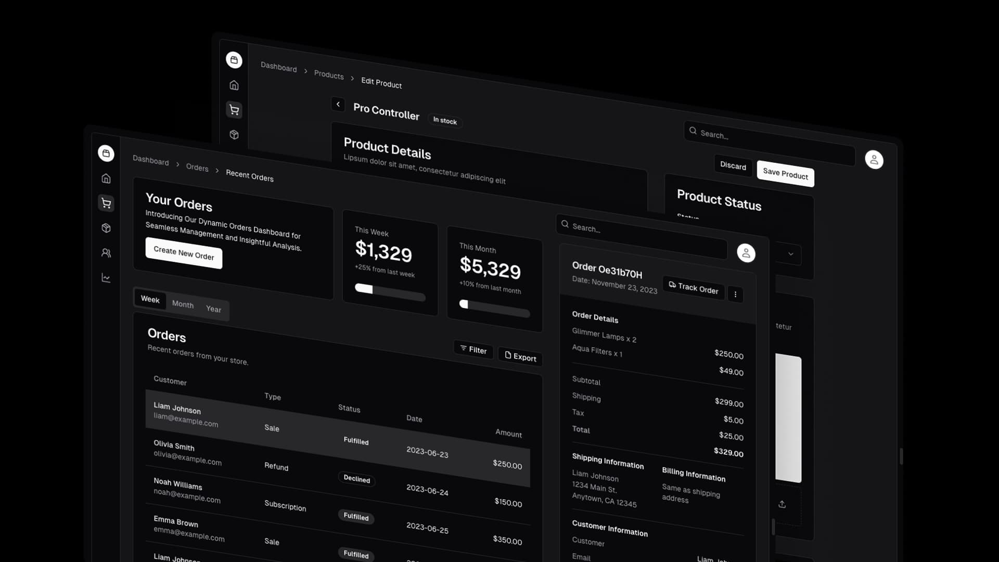Viewport: 999px width, 562px height.
Task: Click the Export orders button
Action: [520, 356]
